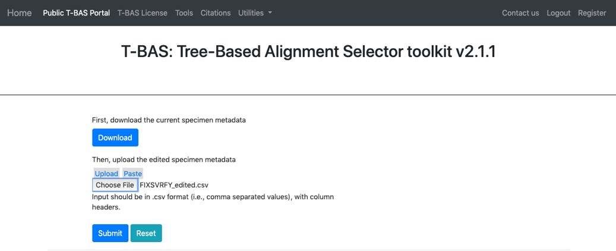Viewport: 616px width, 251px height.
Task: Go to Public T-BAS Portal
Action: (76, 13)
